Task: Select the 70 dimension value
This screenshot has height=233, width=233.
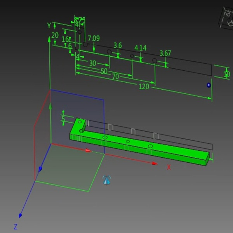Action: (115, 77)
